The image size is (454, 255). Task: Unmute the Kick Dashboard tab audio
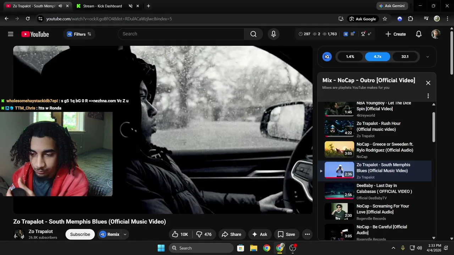(x=131, y=6)
